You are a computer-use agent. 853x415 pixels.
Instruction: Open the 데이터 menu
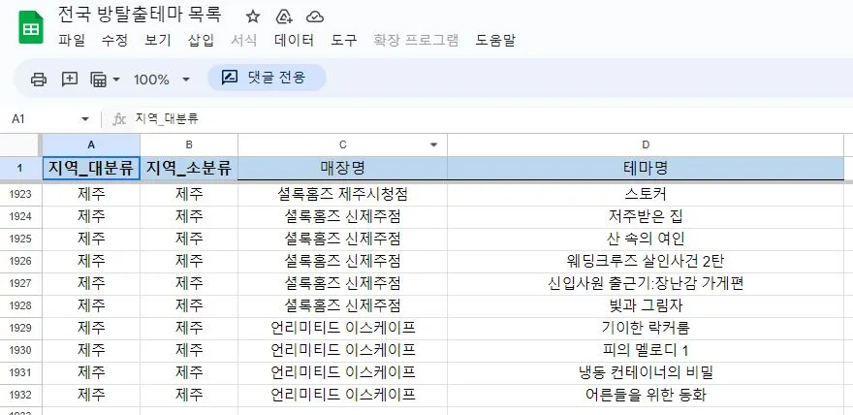click(x=295, y=41)
